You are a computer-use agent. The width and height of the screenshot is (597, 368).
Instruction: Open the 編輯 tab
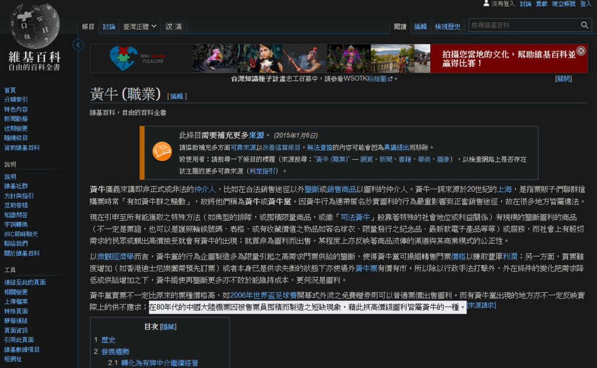tap(420, 27)
